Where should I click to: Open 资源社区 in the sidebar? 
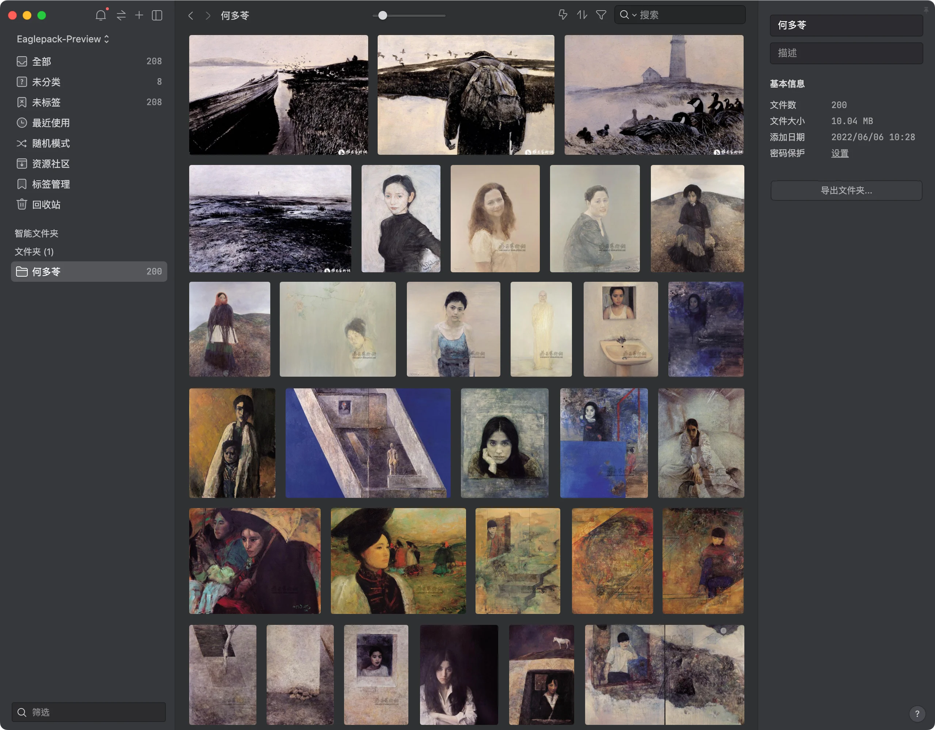(x=89, y=164)
